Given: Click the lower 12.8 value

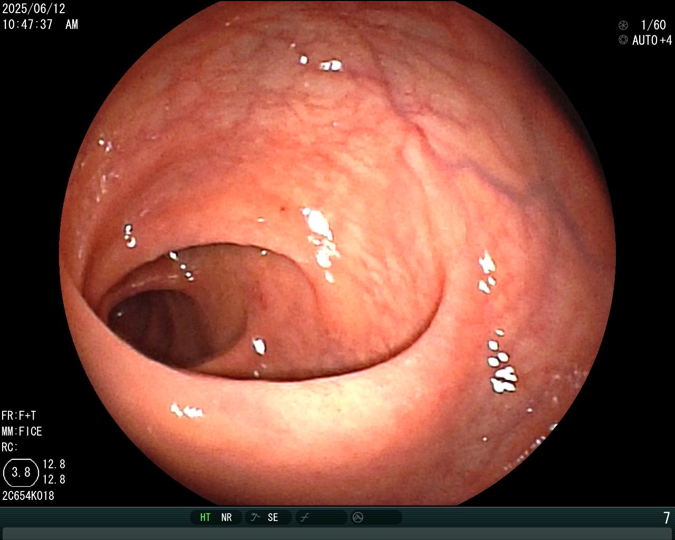Looking at the screenshot, I should [x=54, y=479].
